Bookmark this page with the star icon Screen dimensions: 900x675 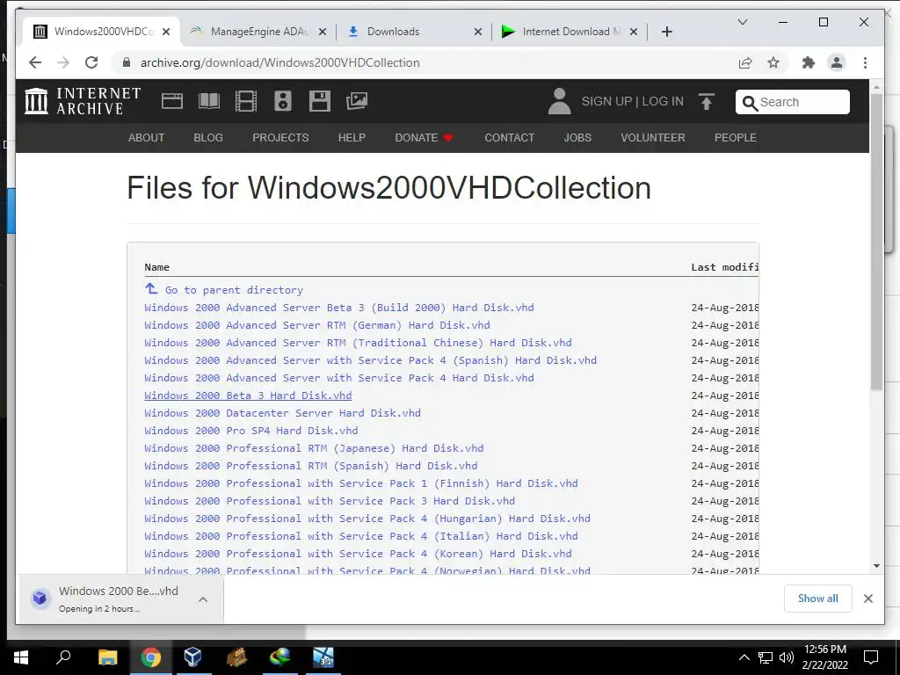[x=773, y=62]
